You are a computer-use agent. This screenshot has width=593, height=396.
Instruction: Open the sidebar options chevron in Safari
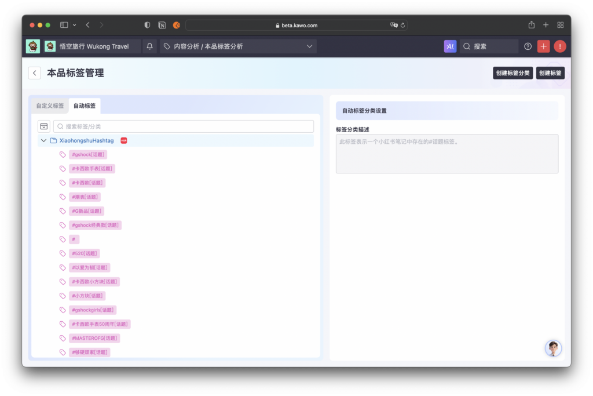(75, 25)
